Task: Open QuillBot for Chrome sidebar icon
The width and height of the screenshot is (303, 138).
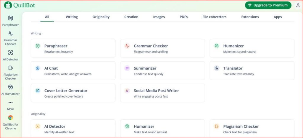Action: 11,118
